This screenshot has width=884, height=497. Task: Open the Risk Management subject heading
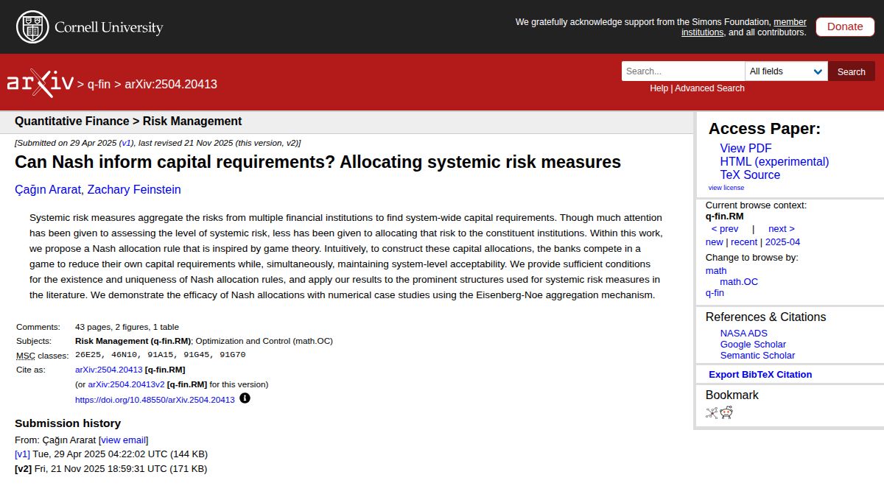coord(193,121)
